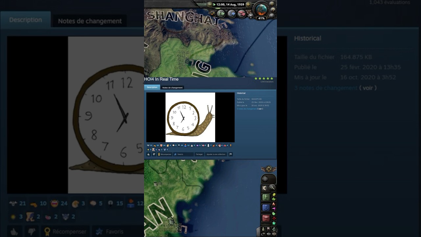The width and height of the screenshot is (421, 237).
Task: Open 3 notes de changement link in center
Action: (247, 109)
